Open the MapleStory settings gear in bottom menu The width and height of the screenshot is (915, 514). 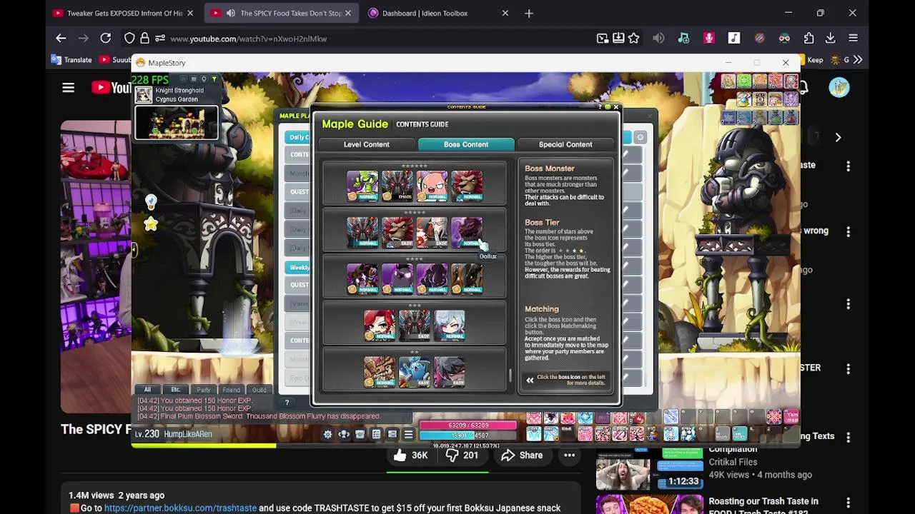coord(328,434)
